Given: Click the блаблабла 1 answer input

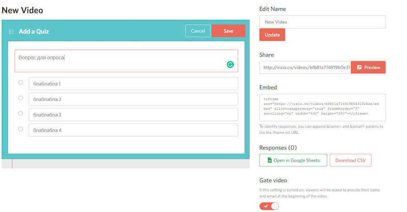Looking at the screenshot, I should coord(133,84).
